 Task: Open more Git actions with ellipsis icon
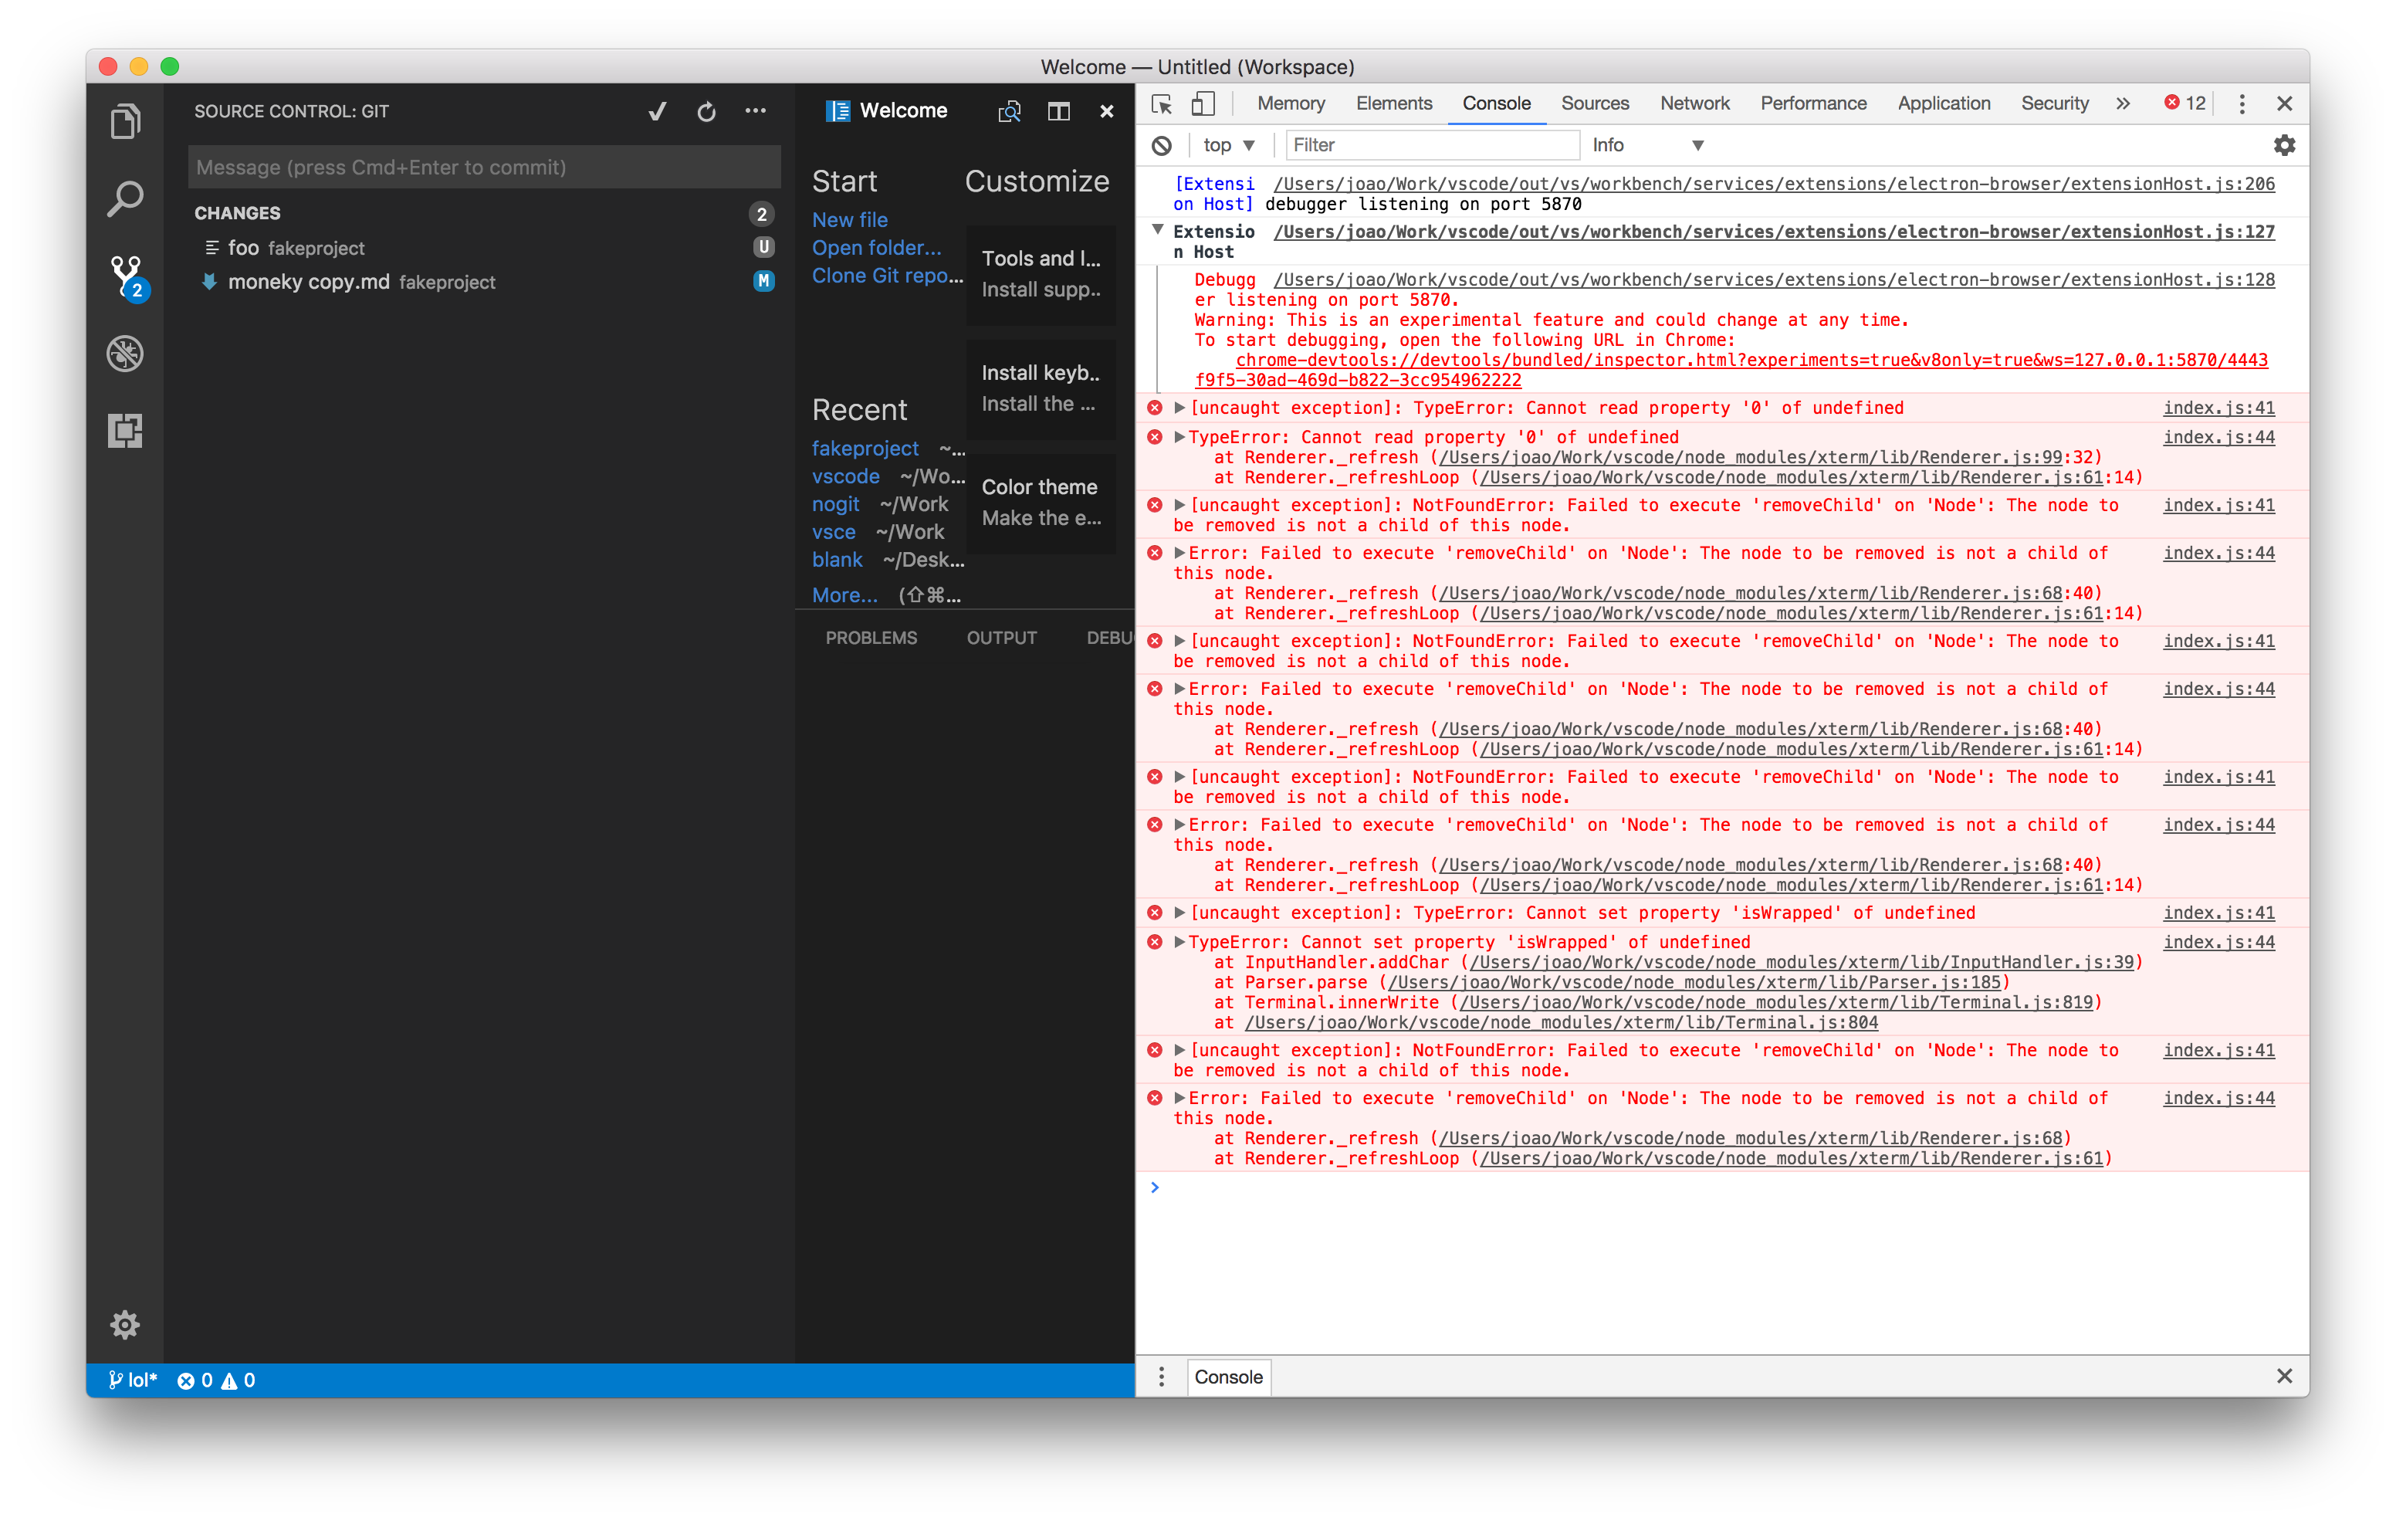(755, 110)
